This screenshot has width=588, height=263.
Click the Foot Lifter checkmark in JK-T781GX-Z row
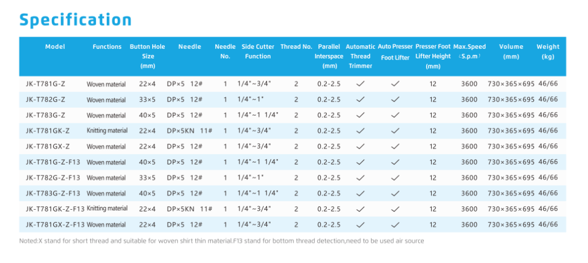pos(395,146)
